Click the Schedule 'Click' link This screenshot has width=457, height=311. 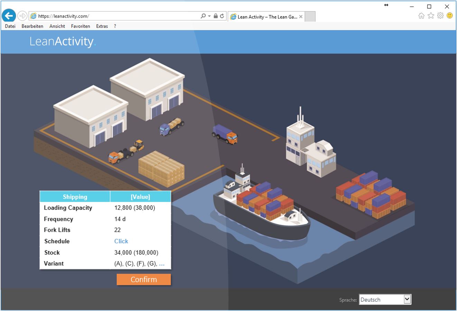click(x=121, y=241)
